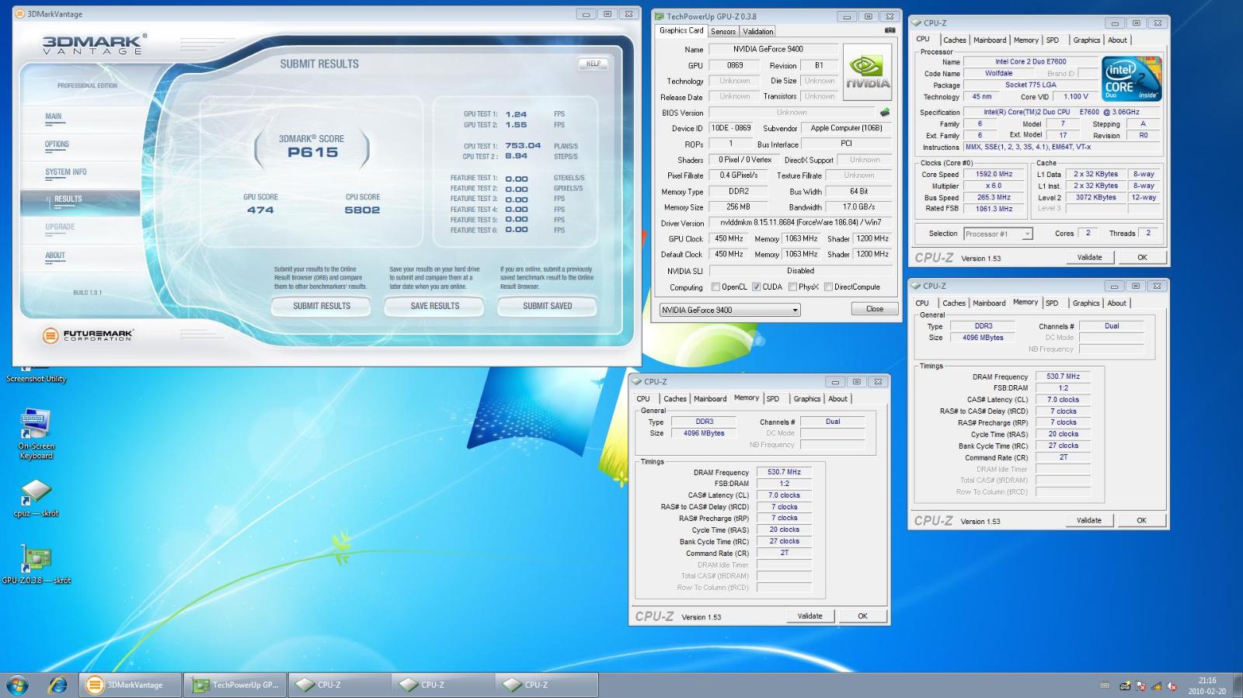This screenshot has height=698, width=1243.
Task: Open the cpuz shortcut on desktop
Action: 37,498
